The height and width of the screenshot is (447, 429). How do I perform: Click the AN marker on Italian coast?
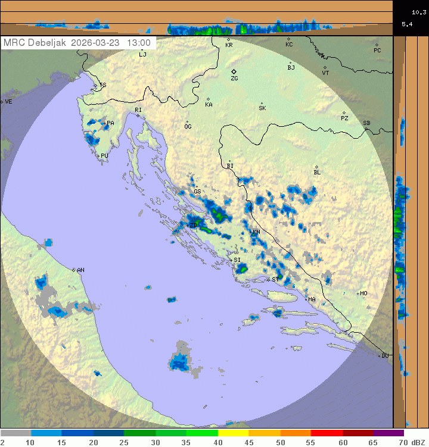(74, 270)
